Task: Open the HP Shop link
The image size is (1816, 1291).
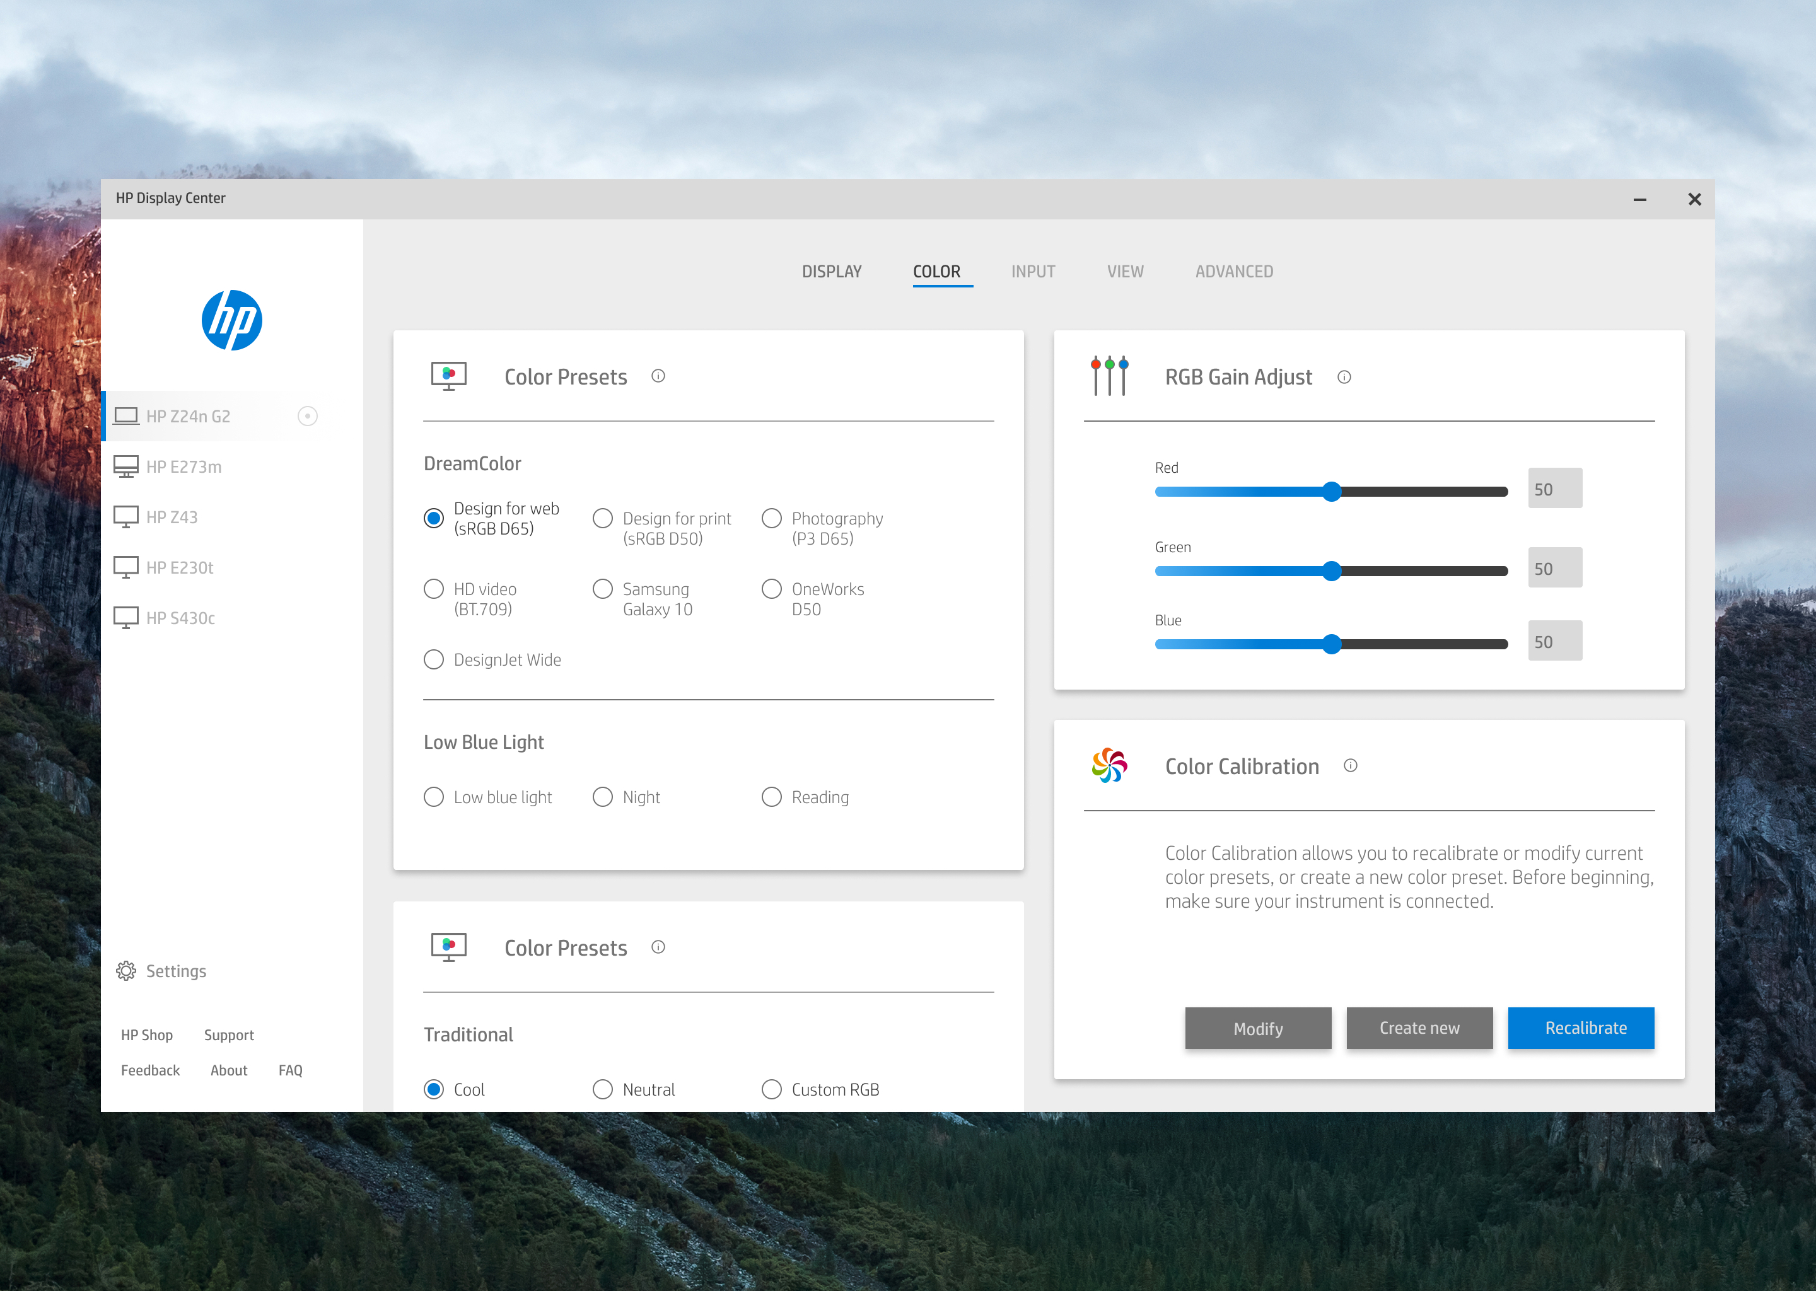Action: 146,1035
